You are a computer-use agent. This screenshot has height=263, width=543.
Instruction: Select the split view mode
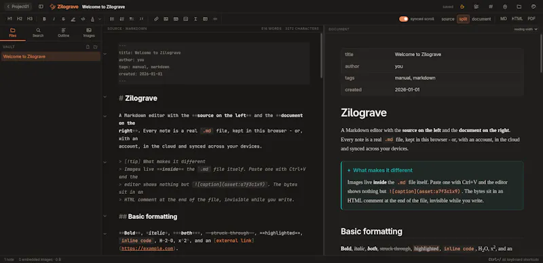click(463, 19)
